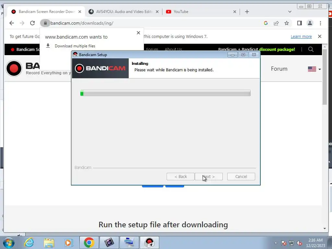Expand the language flag dropdown

click(314, 69)
